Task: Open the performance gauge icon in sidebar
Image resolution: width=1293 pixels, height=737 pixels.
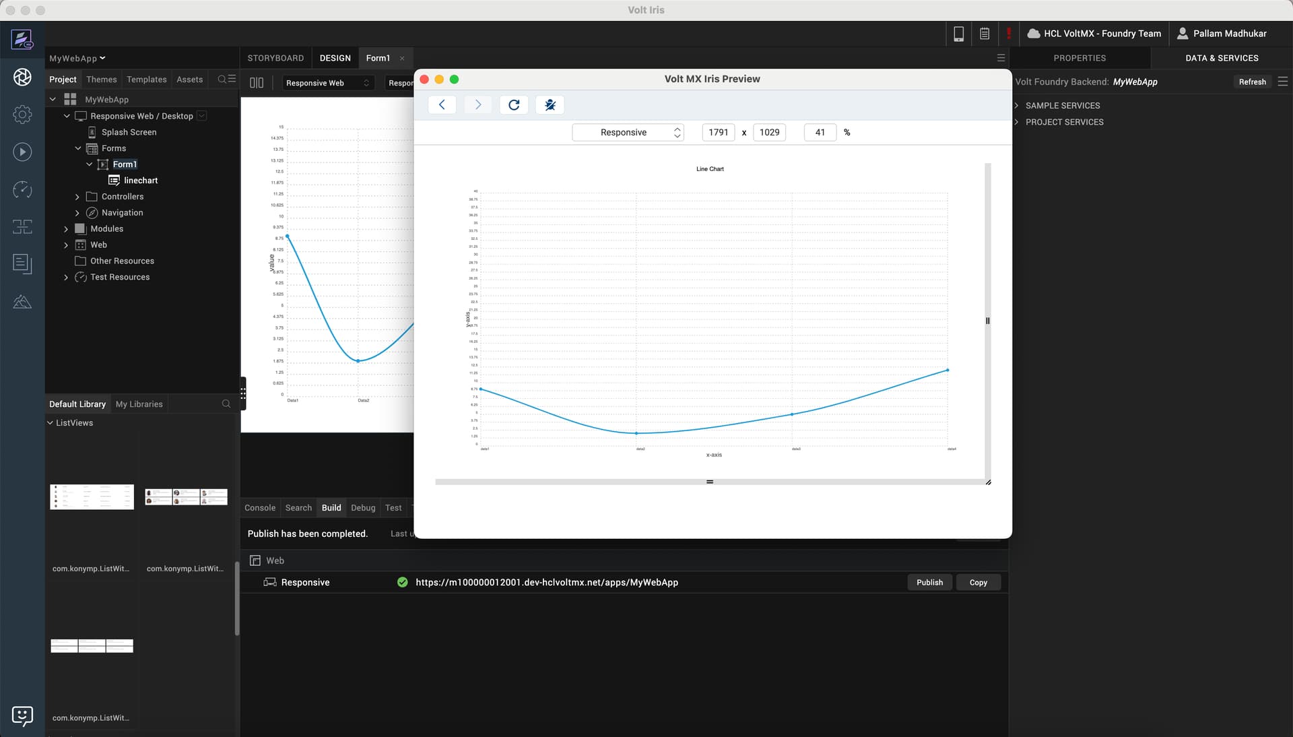Action: [22, 189]
